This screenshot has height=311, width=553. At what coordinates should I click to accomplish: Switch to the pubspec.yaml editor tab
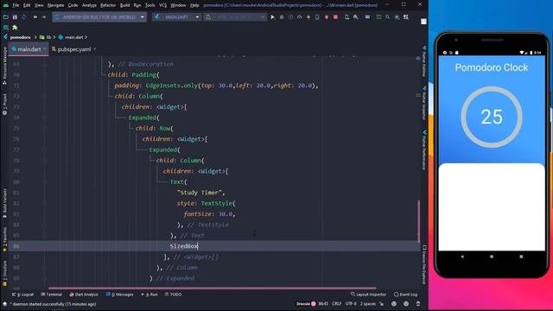[74, 49]
